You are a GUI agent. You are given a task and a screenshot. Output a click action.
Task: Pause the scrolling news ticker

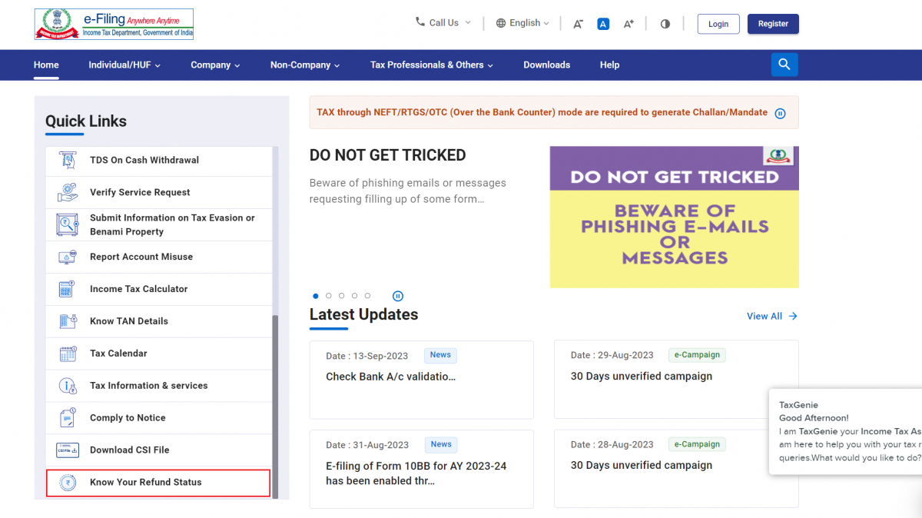click(780, 113)
